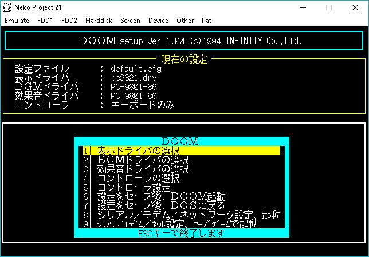Open the Harddisk menu
Image resolution: width=369 pixels, height=257 pixels.
[x=99, y=21]
